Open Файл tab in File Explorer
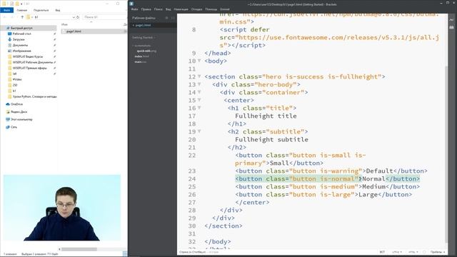457x257 pixels. pos(6,10)
